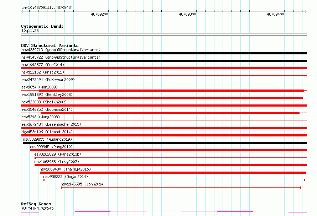
Task: Click the red bar of esv3679484 Besenbacher2015
Action: click(164, 128)
